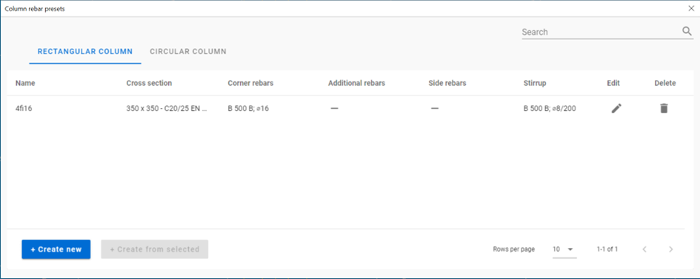Click the Side rebars column header

coord(447,83)
